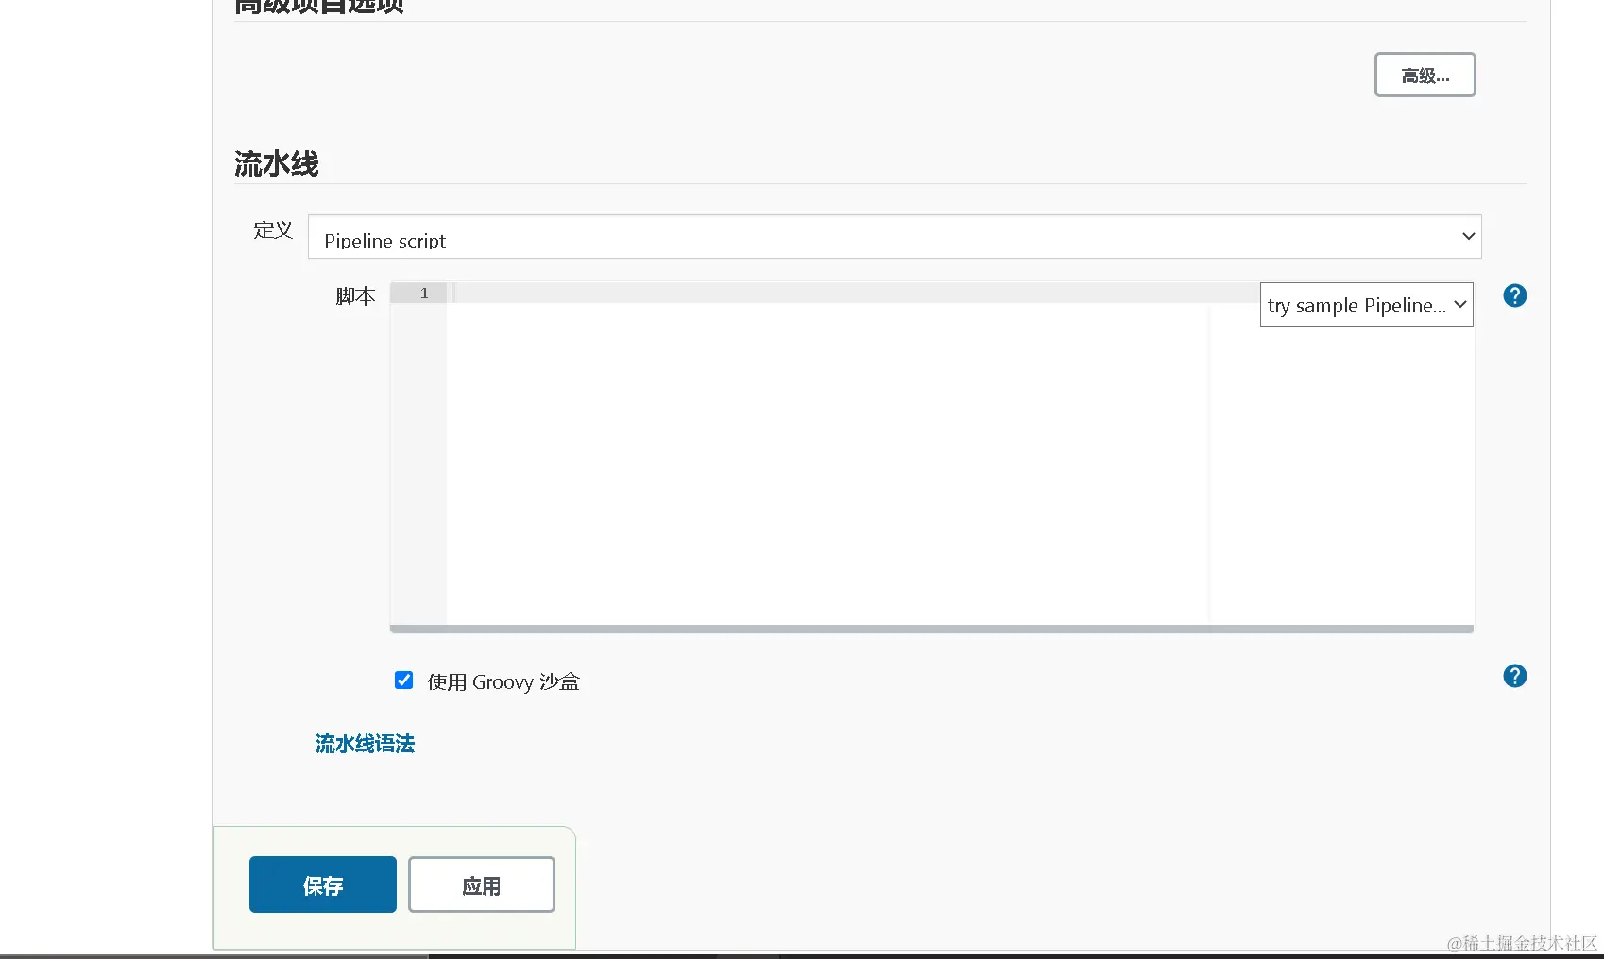The image size is (1604, 959).
Task: Click line number 1 in the editor gutter
Action: coord(424,294)
